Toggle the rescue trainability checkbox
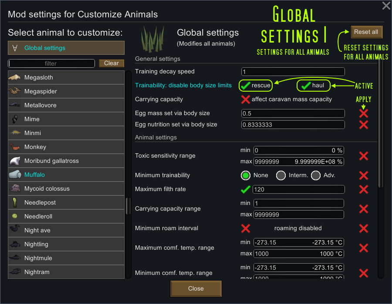This screenshot has width=392, height=304. [x=246, y=86]
